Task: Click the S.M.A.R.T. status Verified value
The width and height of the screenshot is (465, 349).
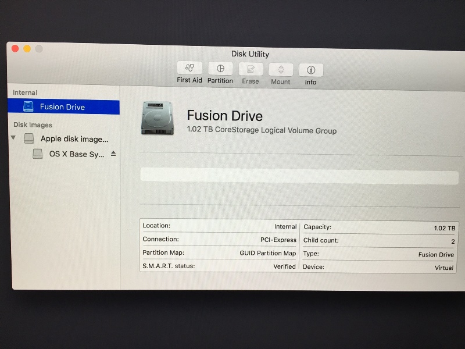Action: (x=284, y=266)
